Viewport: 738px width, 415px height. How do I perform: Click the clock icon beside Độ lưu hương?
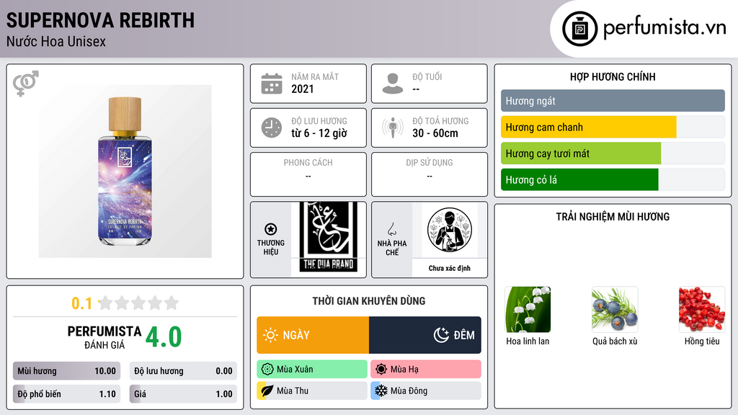point(272,128)
